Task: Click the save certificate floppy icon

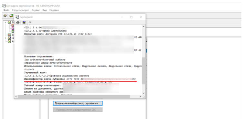Action: click(24, 22)
